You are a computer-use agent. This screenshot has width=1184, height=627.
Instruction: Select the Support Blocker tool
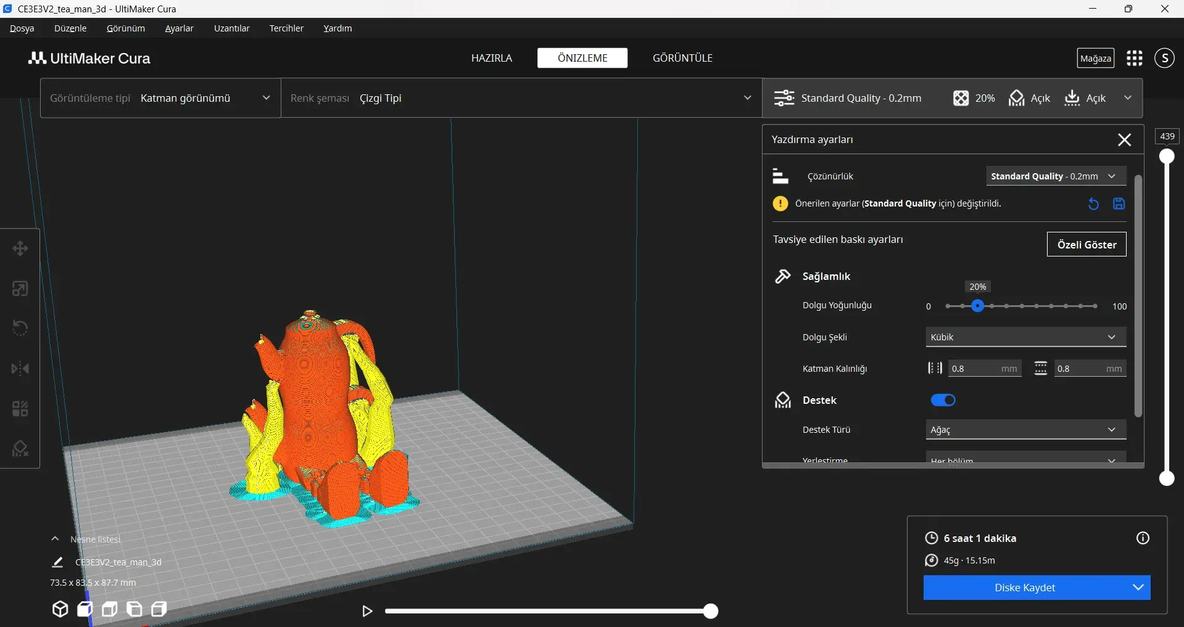point(20,448)
